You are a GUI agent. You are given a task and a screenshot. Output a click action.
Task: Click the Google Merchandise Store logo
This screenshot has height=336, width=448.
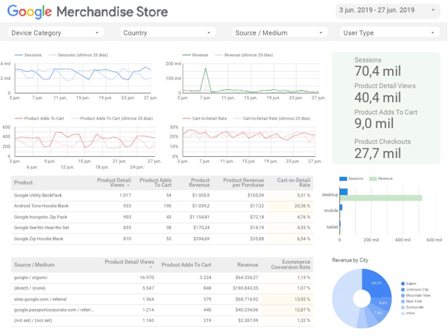point(87,12)
